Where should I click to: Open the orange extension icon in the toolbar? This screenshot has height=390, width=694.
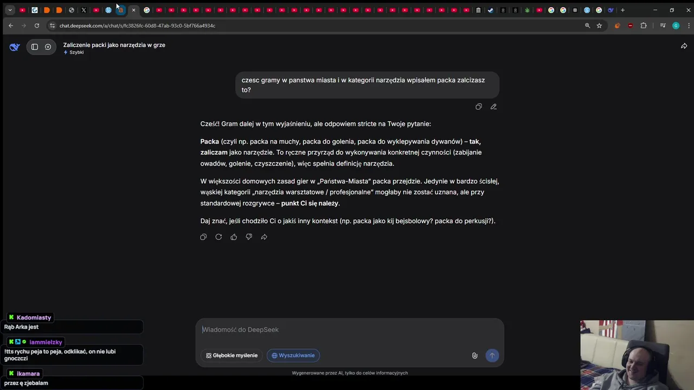tap(617, 25)
